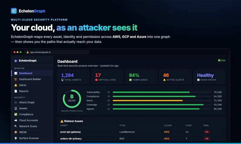Screen dimensions: 241x144
Task: Click the Agents 88/100 progress bar
Action: pyautogui.click(x=162, y=109)
